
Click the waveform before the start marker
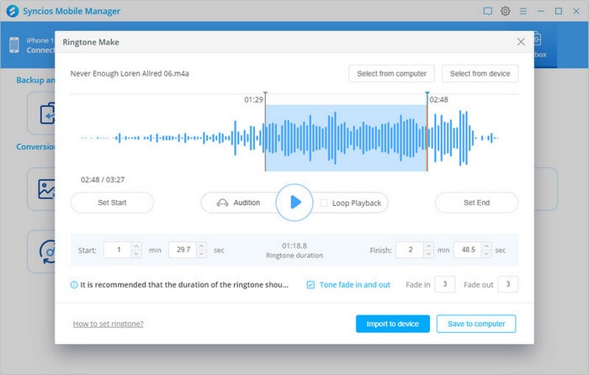172,138
